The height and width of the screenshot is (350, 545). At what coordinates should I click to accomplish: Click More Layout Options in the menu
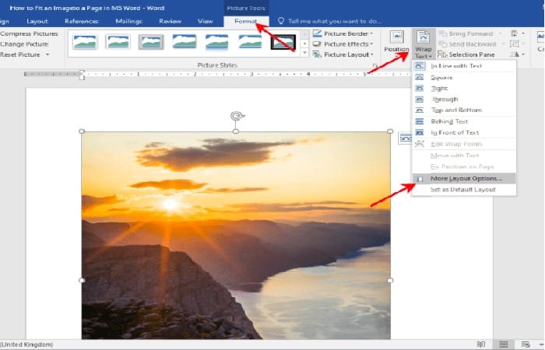(x=466, y=178)
